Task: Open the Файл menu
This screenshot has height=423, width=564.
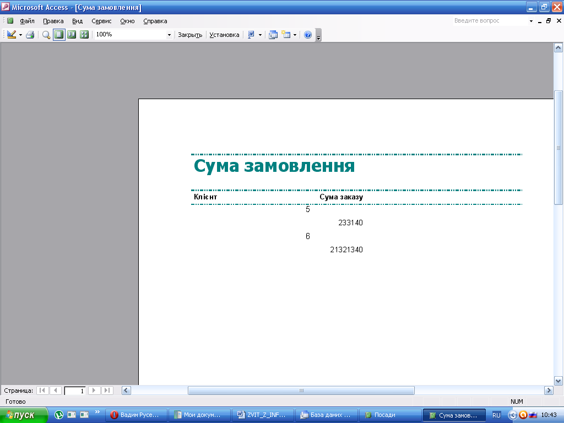Action: tap(27, 21)
